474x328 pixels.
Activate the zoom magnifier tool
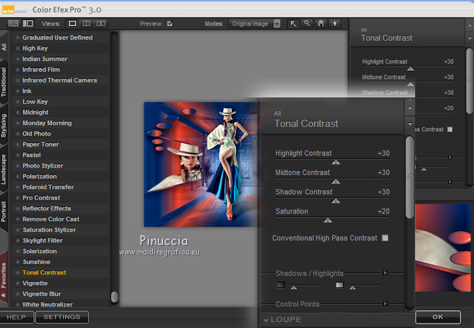pos(307,23)
